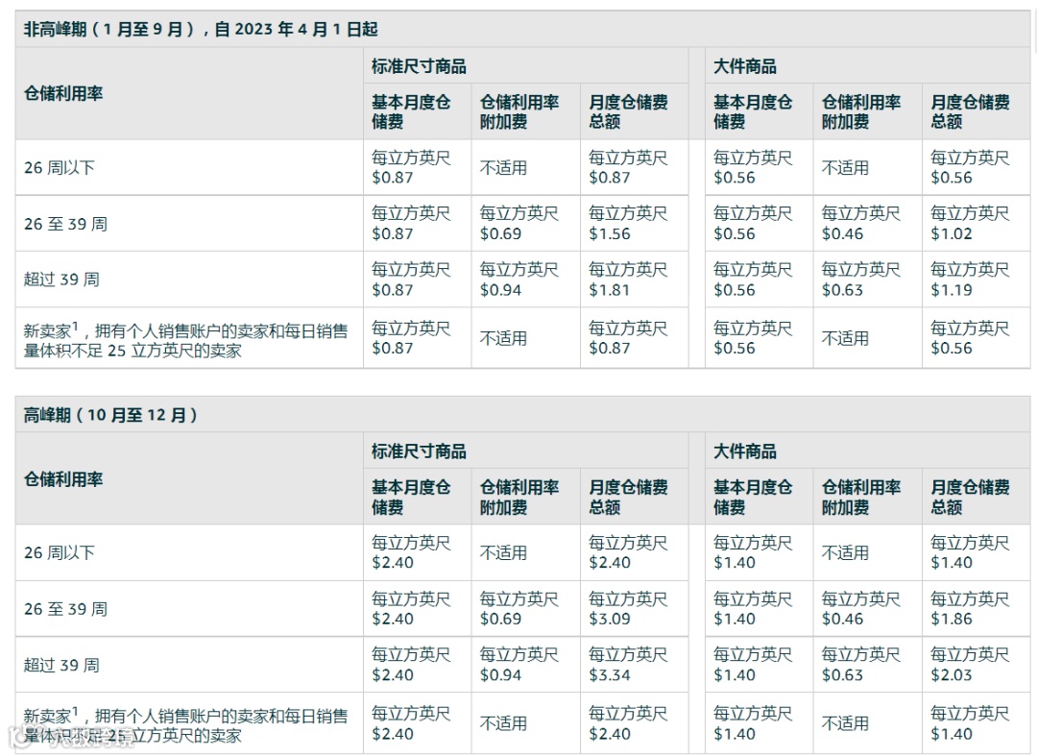Click oversize "不适用" in off-peak "新卖家" row
This screenshot has height=756, width=1037.
[x=845, y=339]
